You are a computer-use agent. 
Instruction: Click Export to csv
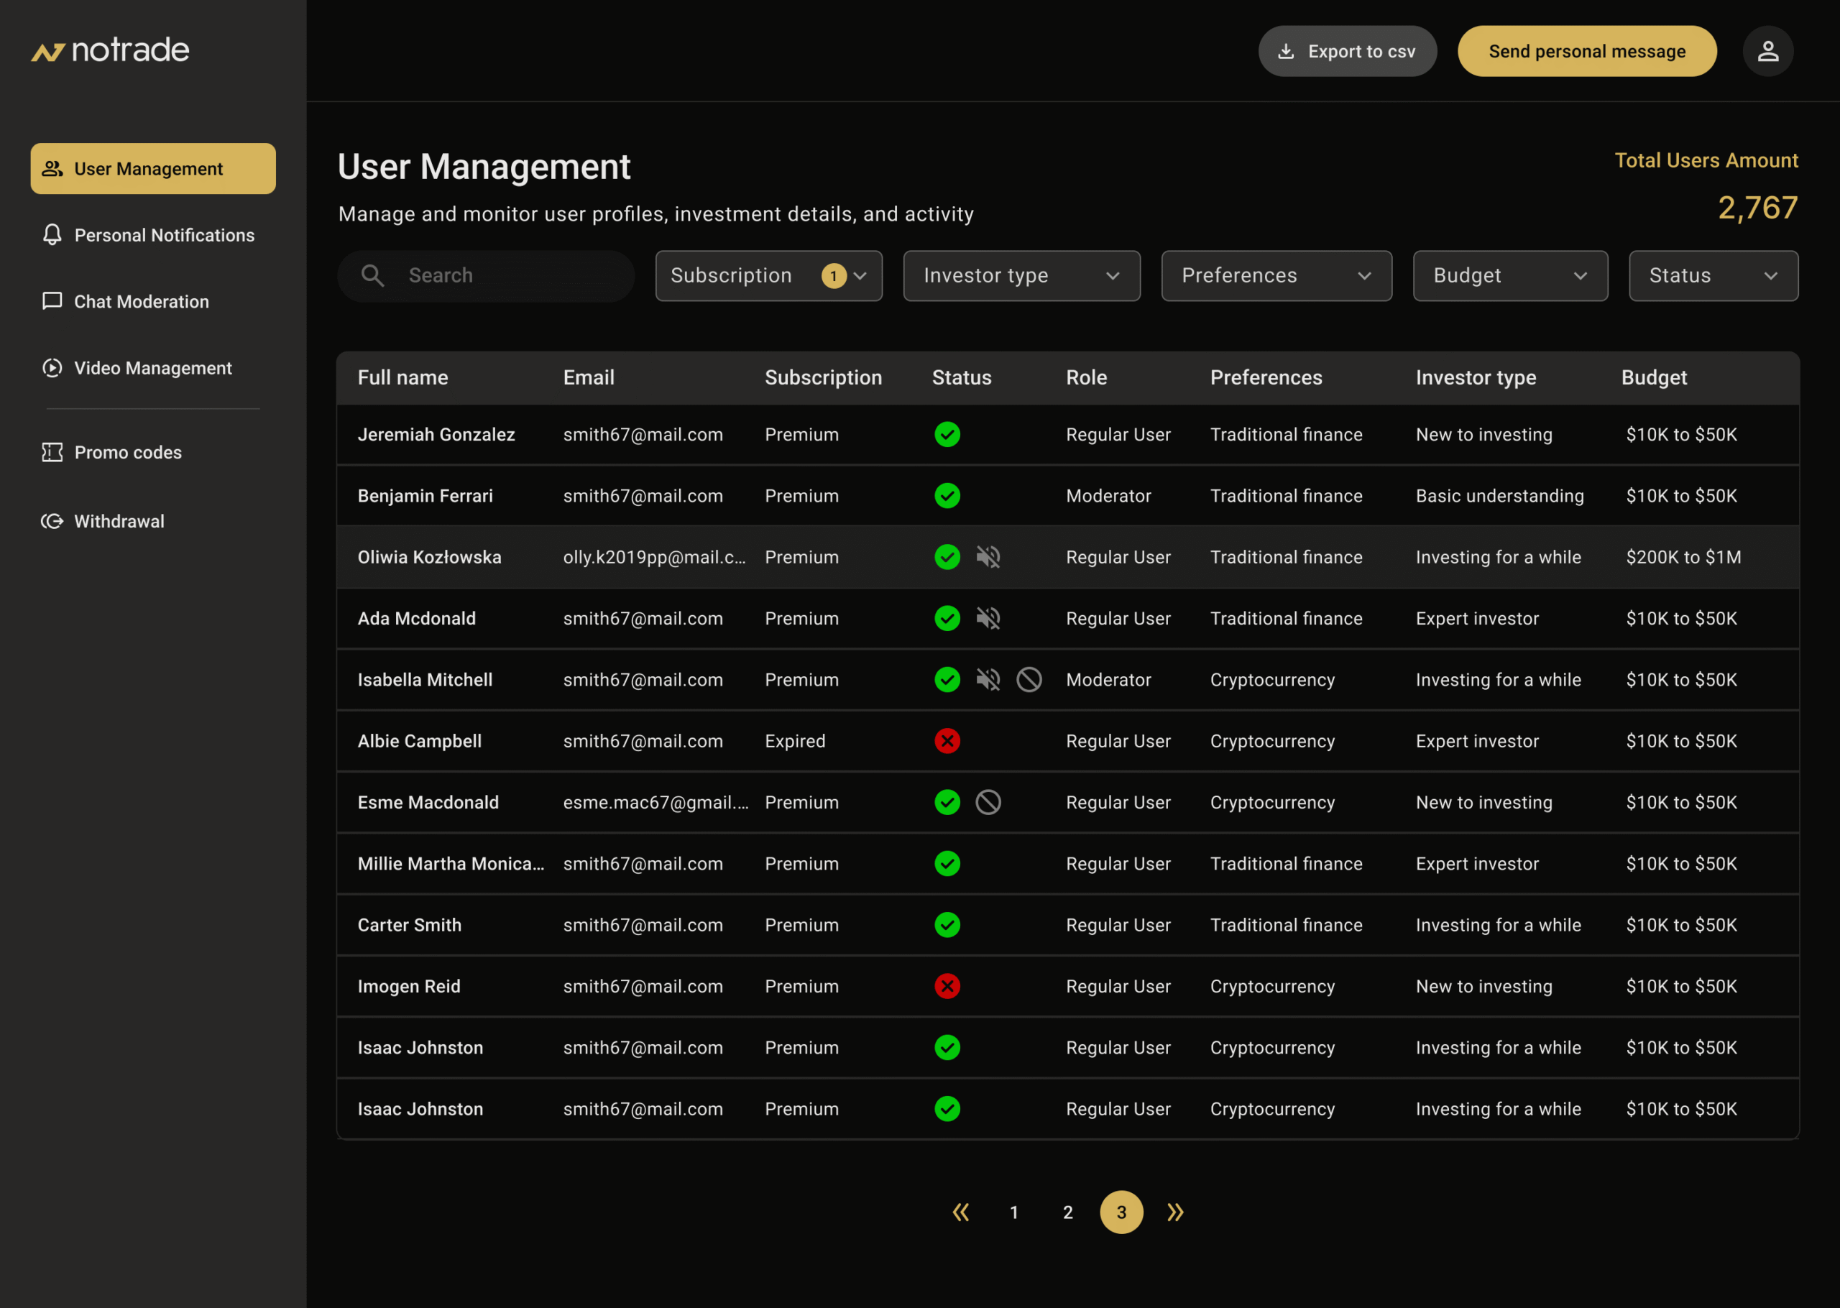1347,51
